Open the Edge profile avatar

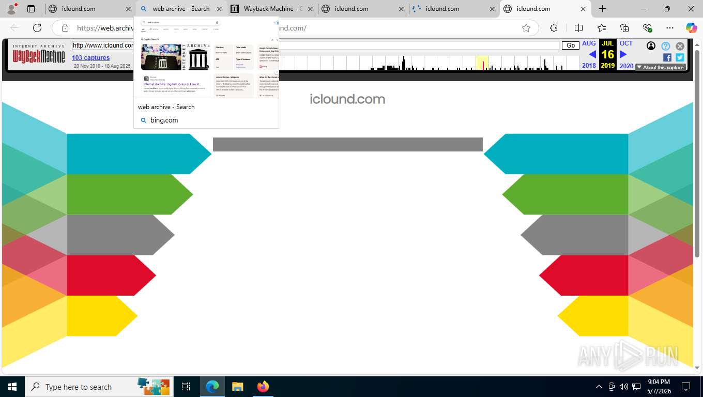(x=11, y=8)
